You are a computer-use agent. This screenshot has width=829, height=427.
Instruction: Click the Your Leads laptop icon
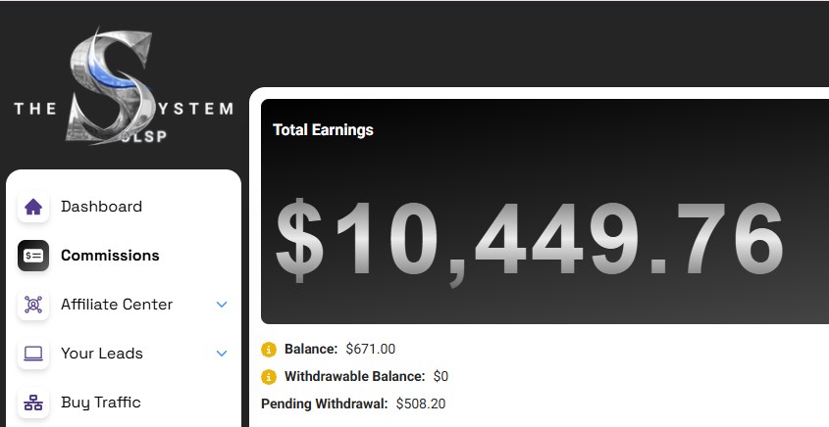click(x=33, y=354)
